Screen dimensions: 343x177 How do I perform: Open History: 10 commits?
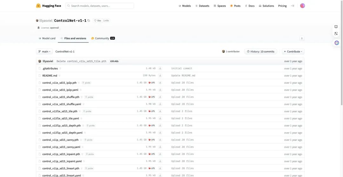[x=260, y=52]
